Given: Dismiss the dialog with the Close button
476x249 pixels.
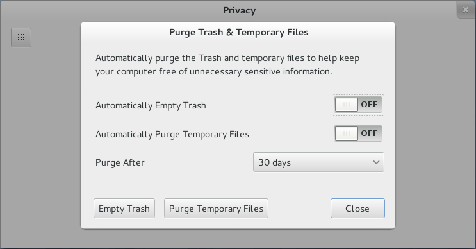Looking at the screenshot, I should click(x=357, y=209).
